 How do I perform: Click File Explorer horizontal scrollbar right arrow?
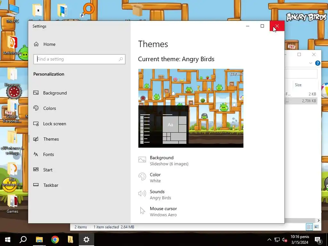pos(318,220)
